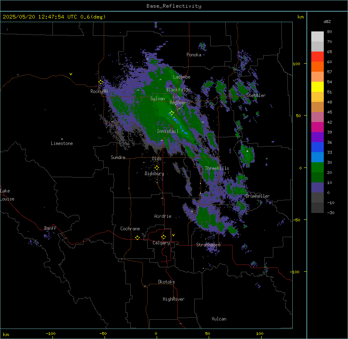348x339 pixels.
Task: Click the Didsbury town label
Action: pyautogui.click(x=155, y=174)
